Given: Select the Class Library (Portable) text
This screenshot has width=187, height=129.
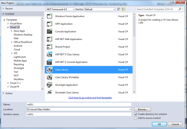Looking at the screenshot, I should (x=67, y=77).
